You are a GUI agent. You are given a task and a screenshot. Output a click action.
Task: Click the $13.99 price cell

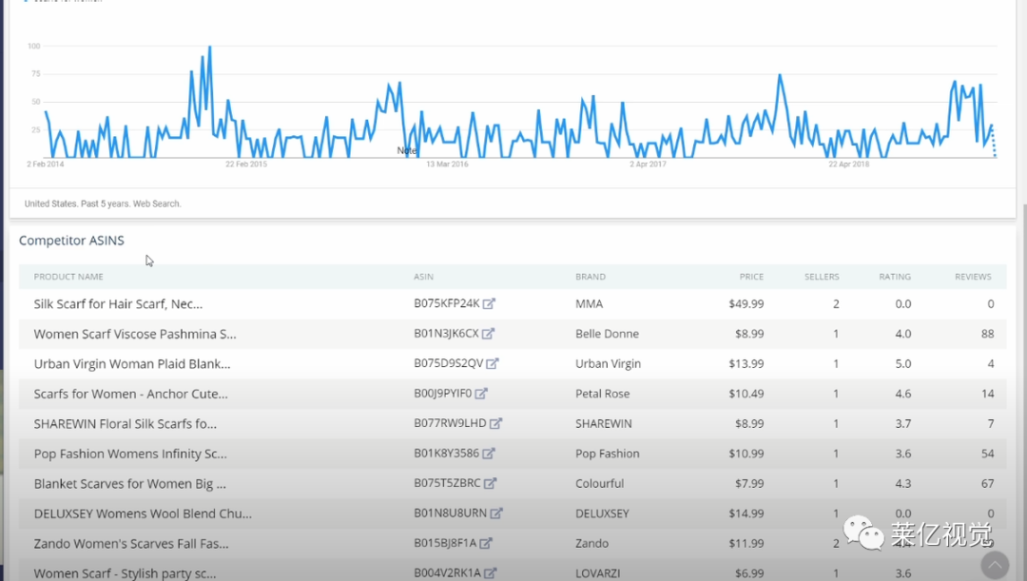click(x=746, y=363)
